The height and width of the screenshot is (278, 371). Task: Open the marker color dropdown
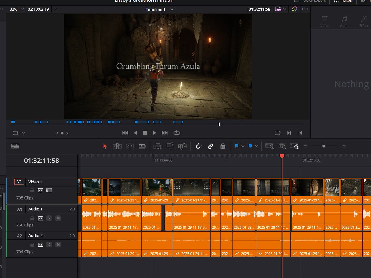(x=256, y=146)
